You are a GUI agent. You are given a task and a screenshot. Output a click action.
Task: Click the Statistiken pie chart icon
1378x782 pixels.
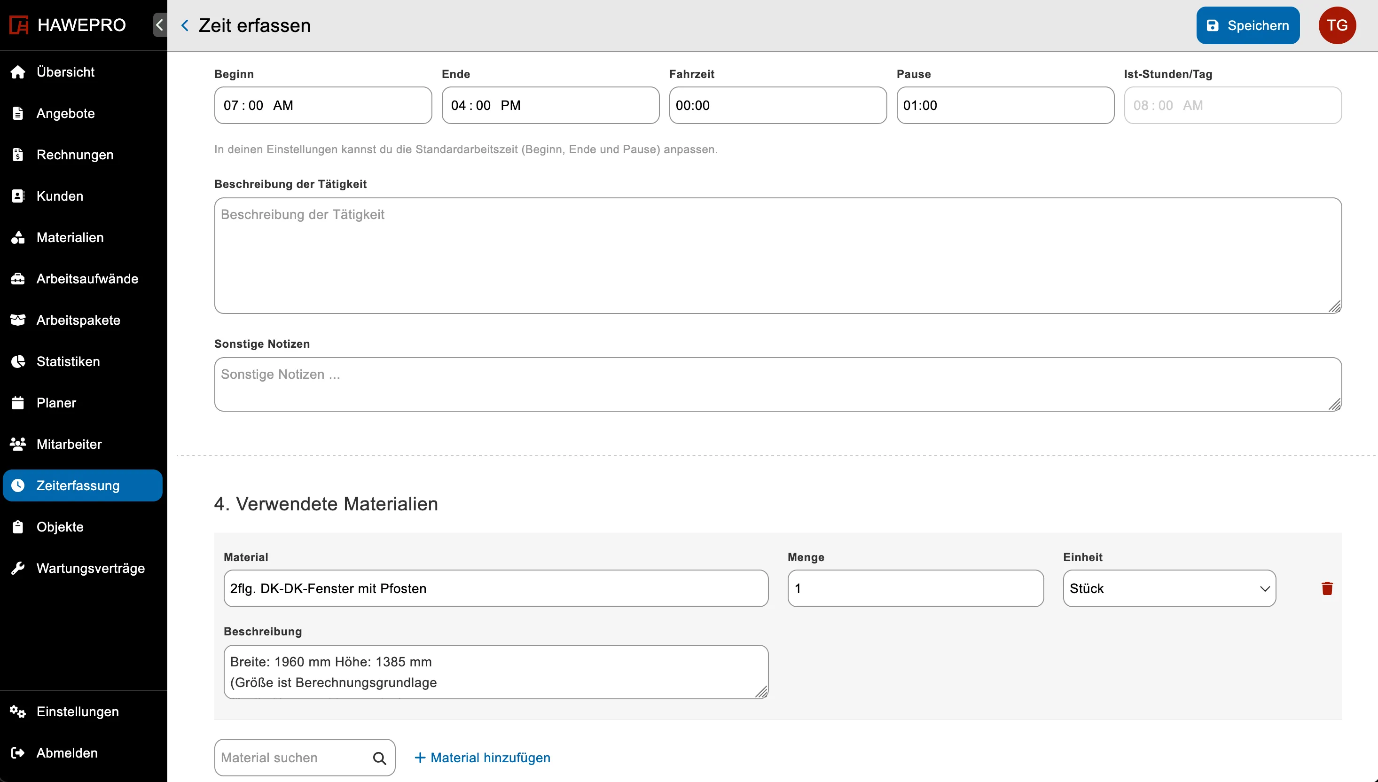pos(18,361)
